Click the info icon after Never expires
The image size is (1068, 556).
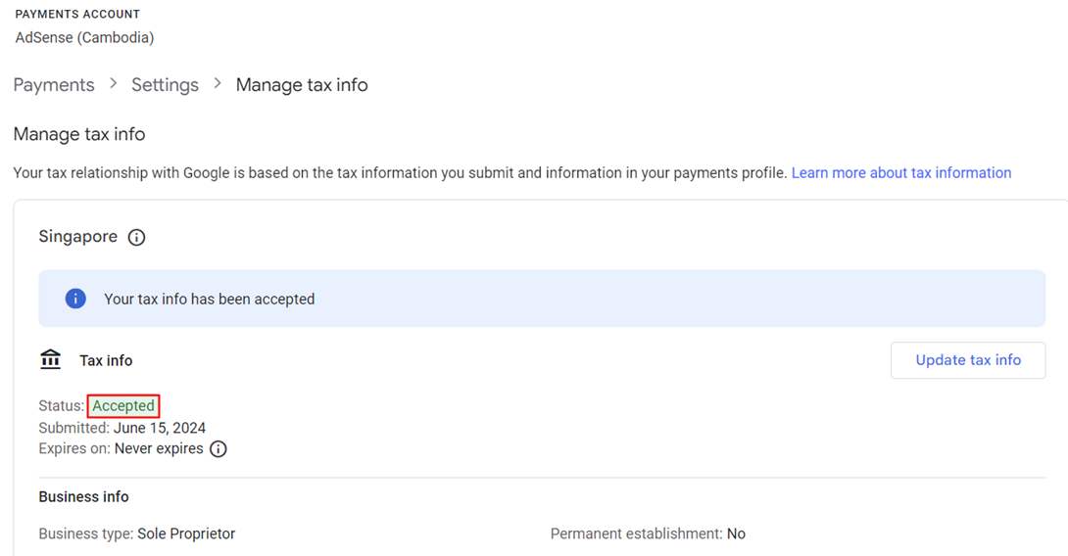pyautogui.click(x=218, y=449)
